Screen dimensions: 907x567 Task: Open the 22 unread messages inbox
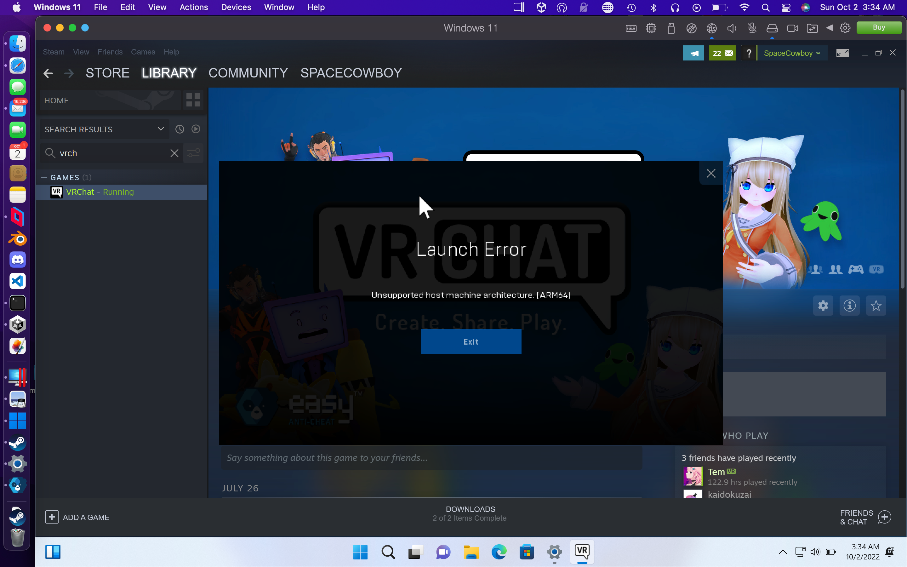[x=722, y=53]
